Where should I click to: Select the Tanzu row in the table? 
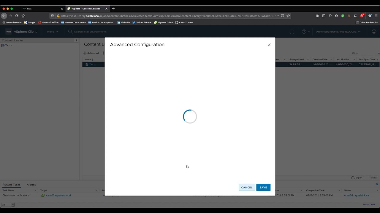click(231, 64)
